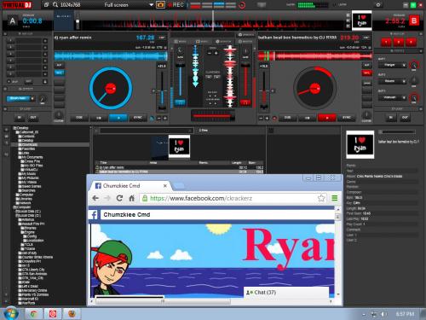426x320 pixels.
Task: Select Chumzkiee Cmd Chrome tab
Action: coord(130,186)
